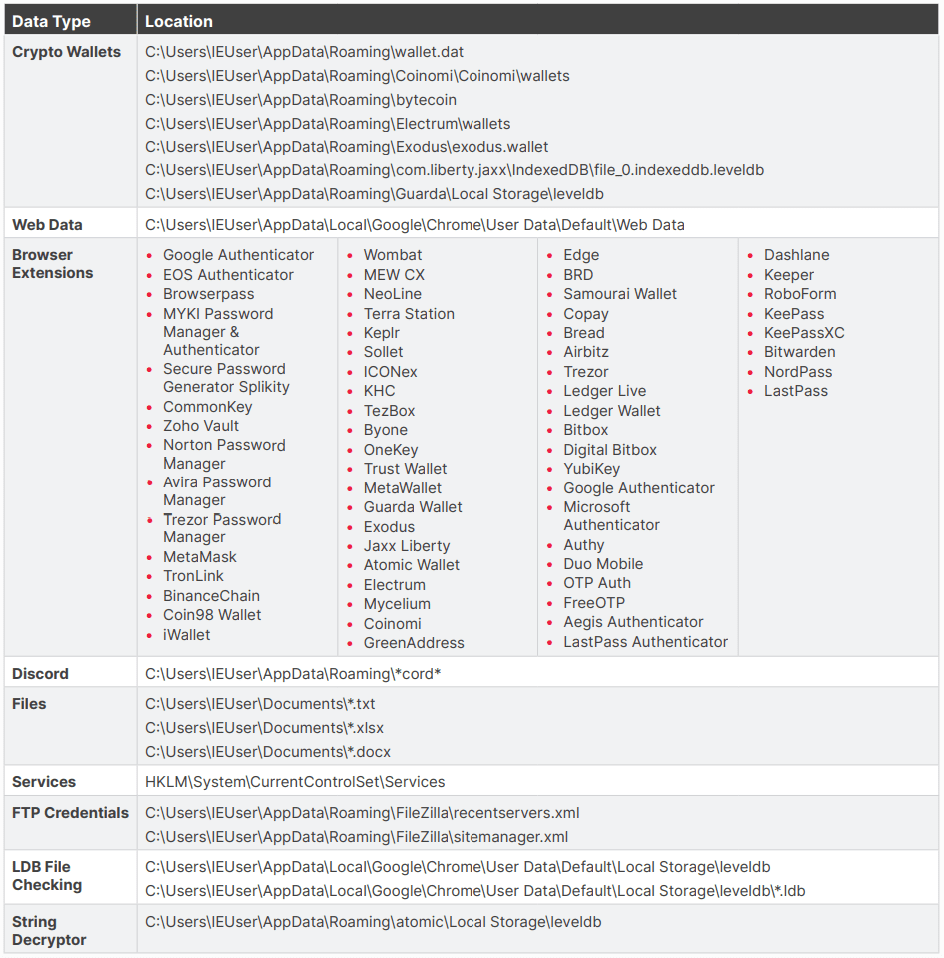The image size is (944, 958).
Task: Select "Dashlane" in the last column
Action: [x=796, y=255]
